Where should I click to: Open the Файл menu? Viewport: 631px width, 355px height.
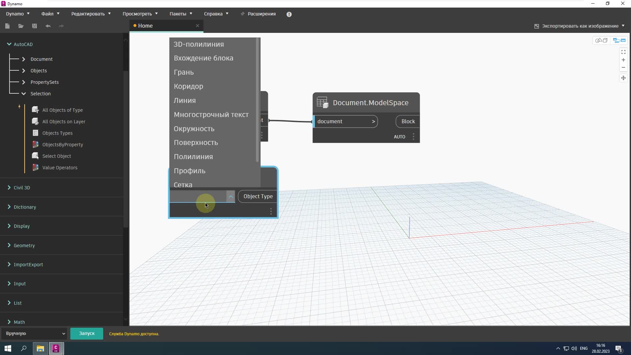50,14
